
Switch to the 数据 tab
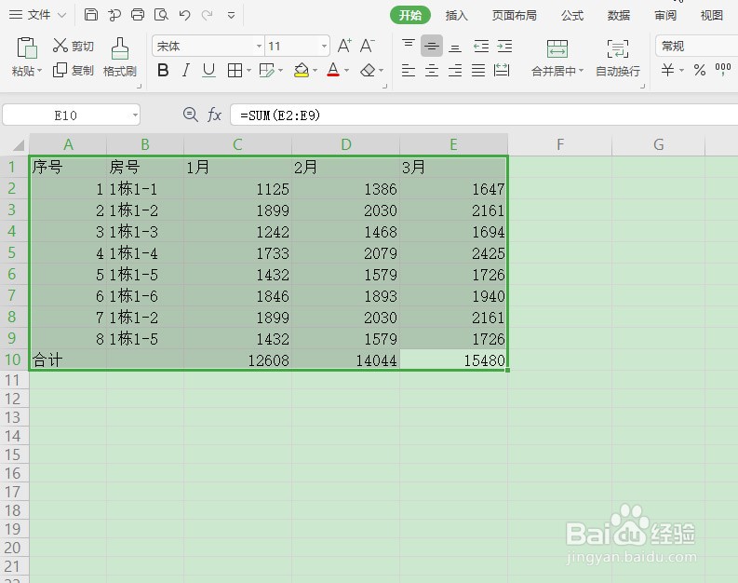(x=619, y=16)
